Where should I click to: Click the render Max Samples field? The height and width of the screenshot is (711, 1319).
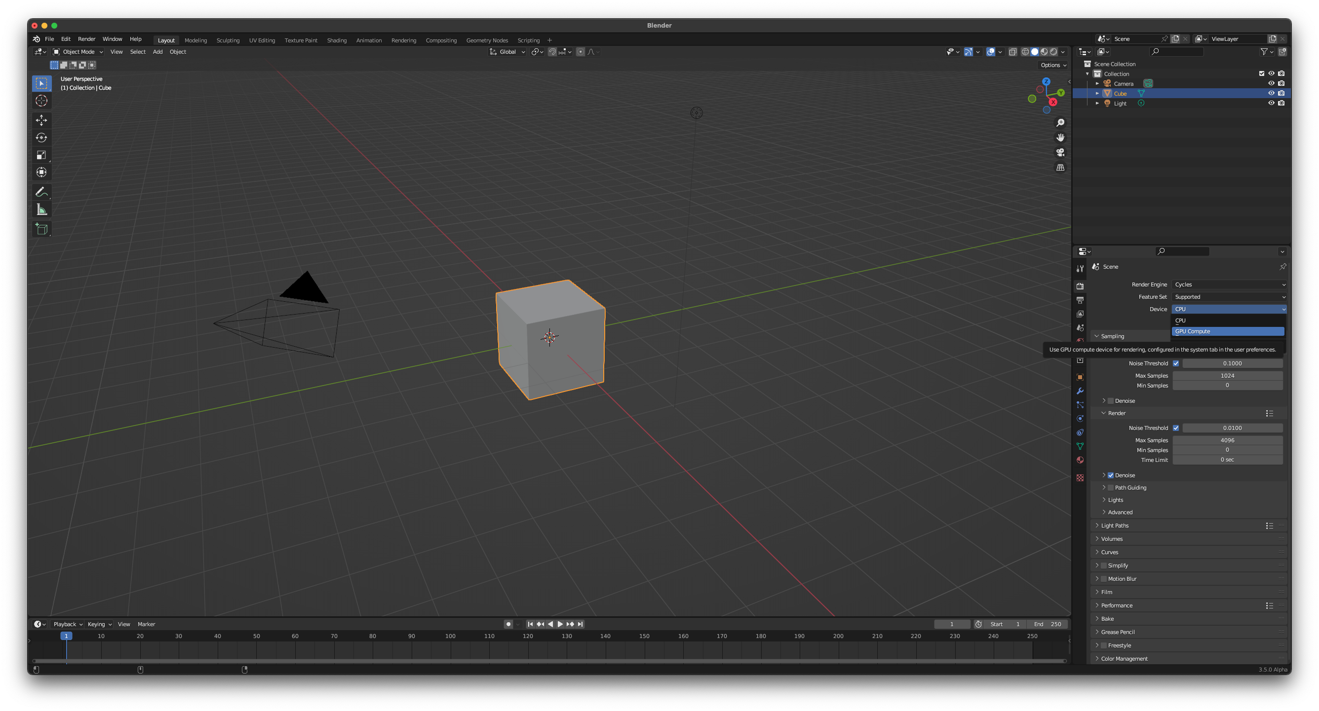coord(1227,440)
